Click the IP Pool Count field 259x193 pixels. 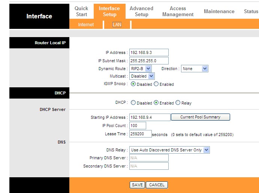[x=138, y=126]
